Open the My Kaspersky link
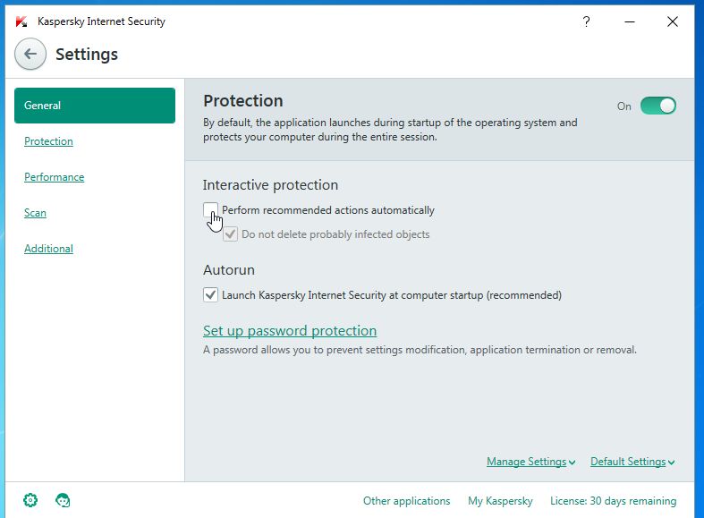 coord(500,501)
